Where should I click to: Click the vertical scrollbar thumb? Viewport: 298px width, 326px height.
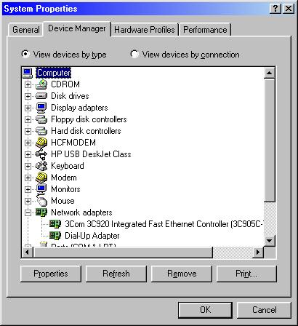pos(270,140)
